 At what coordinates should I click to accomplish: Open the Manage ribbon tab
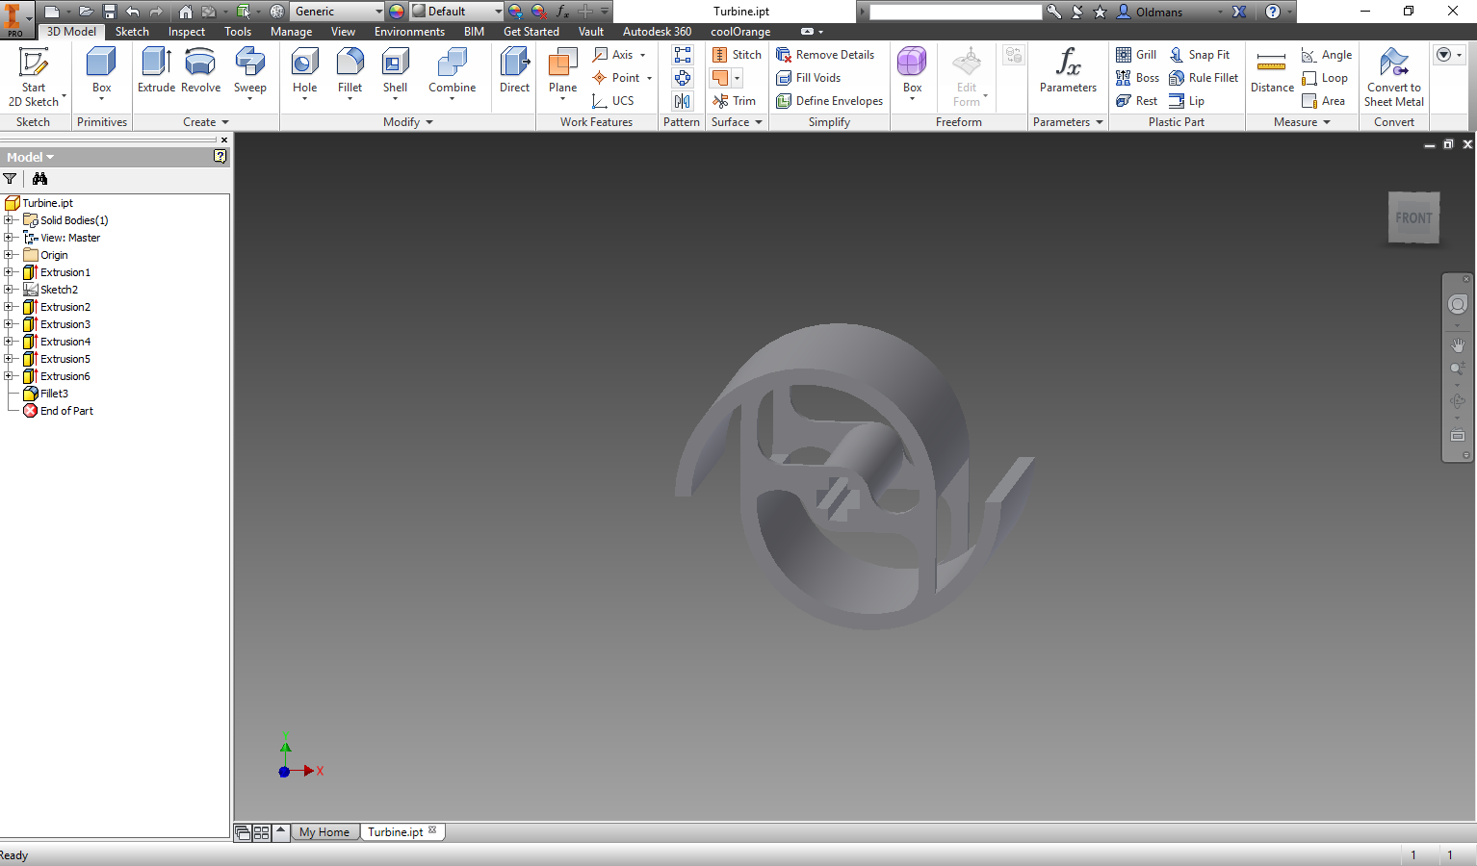point(291,32)
